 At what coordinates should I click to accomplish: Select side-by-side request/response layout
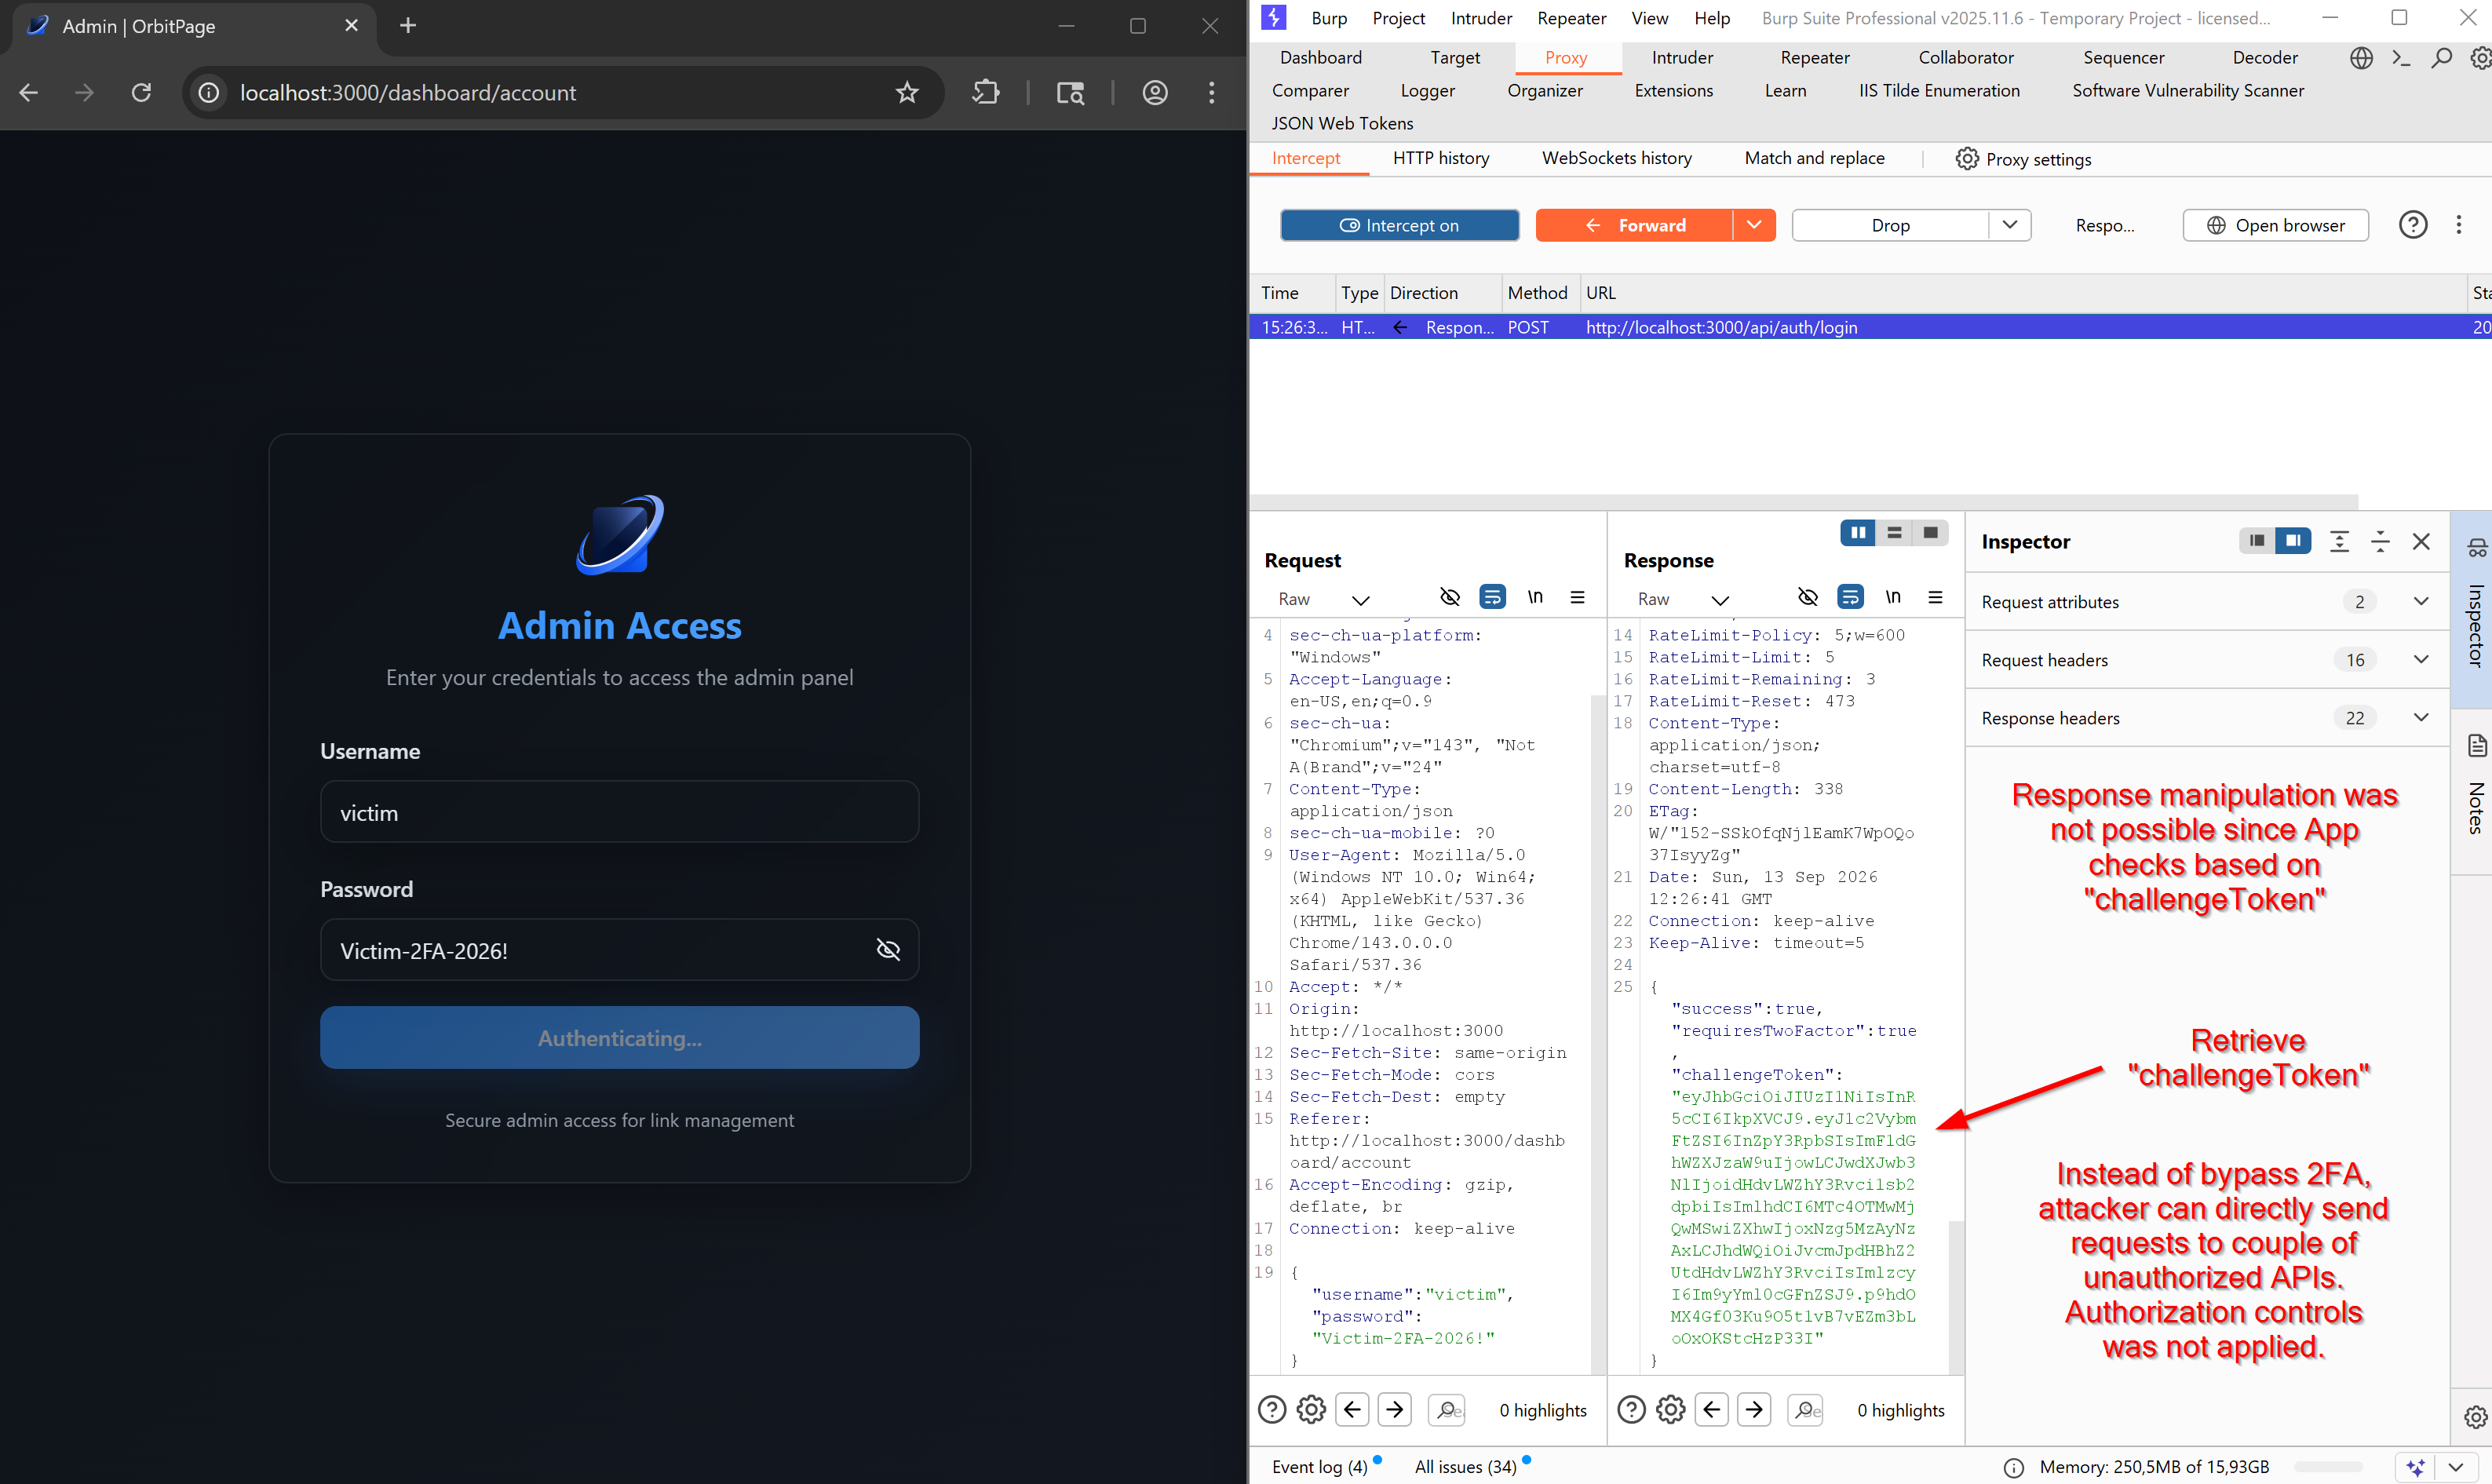click(x=1858, y=533)
